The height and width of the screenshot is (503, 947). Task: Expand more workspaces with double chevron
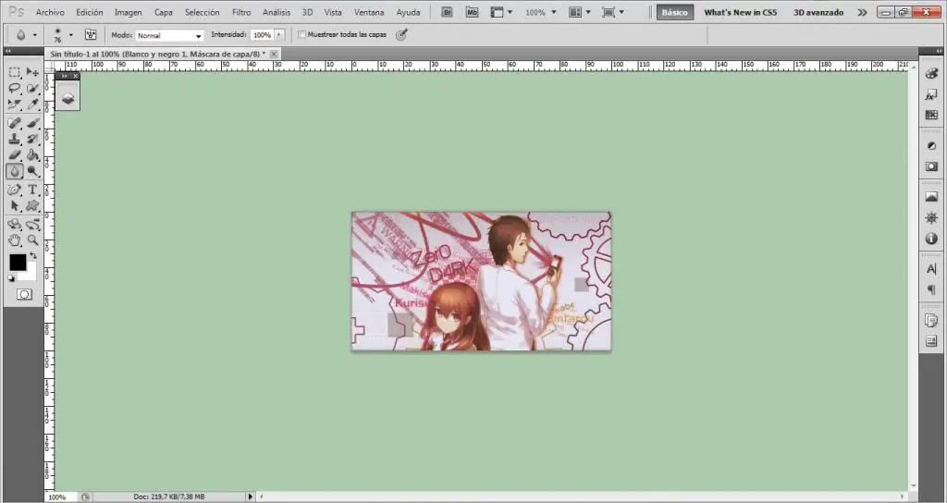point(862,12)
